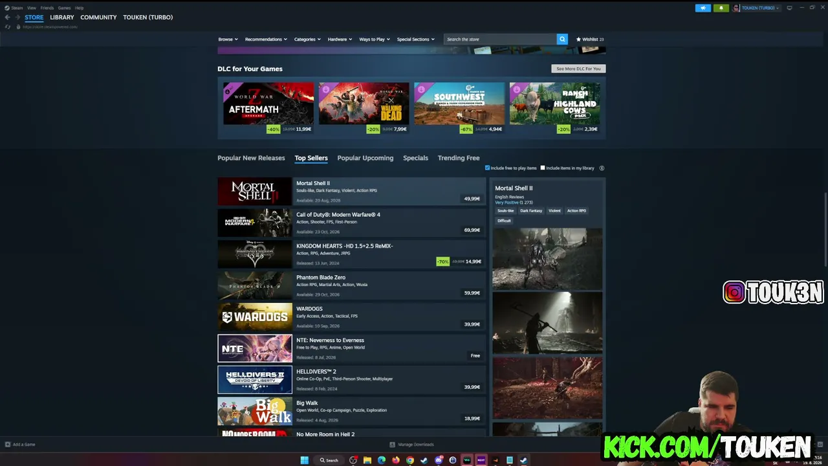Open the Special Sections dropdown
828x466 pixels.
pyautogui.click(x=415, y=39)
